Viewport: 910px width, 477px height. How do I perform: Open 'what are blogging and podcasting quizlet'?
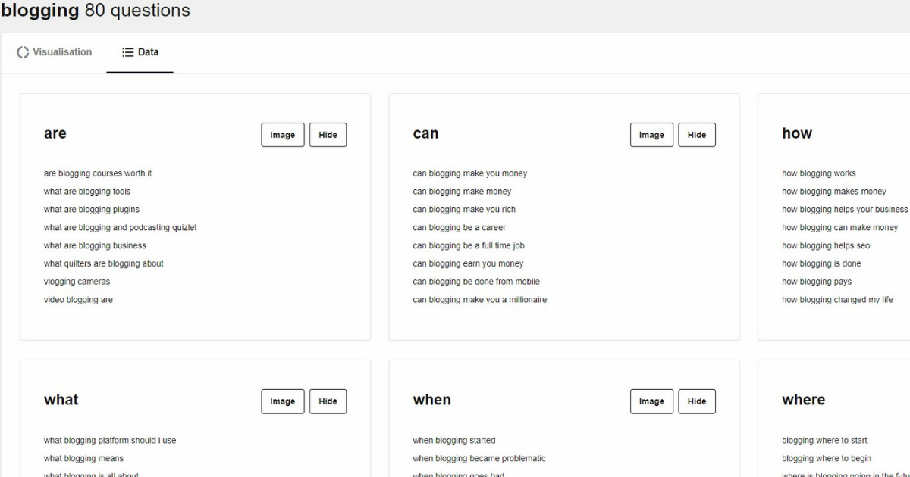coord(121,228)
